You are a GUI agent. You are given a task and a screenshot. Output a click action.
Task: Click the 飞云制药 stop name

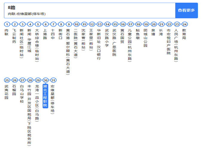click(x=14, y=36)
